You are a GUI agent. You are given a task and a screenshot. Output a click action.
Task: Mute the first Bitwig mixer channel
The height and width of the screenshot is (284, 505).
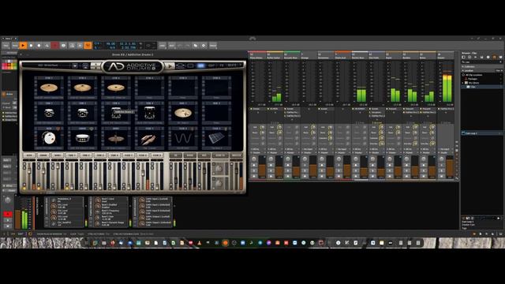254,176
